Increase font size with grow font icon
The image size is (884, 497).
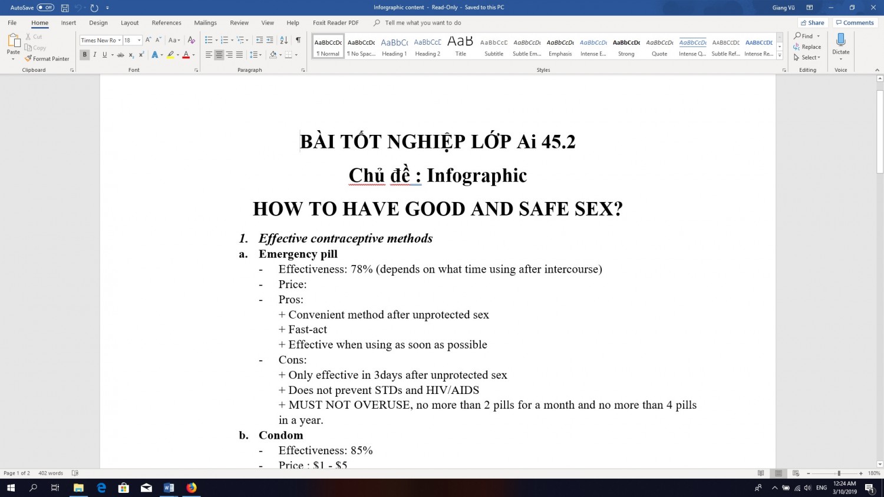pos(148,40)
